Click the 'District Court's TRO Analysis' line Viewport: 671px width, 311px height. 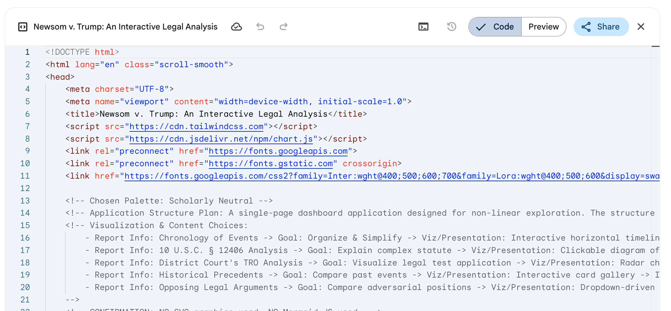click(x=372, y=263)
